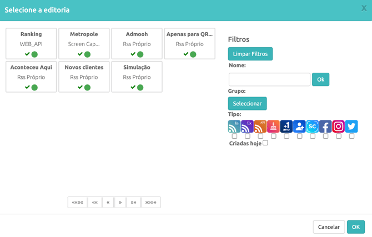This screenshot has width=372, height=237.
Task: Click the green checkmark on Metropole card
Action: pyautogui.click(x=80, y=54)
